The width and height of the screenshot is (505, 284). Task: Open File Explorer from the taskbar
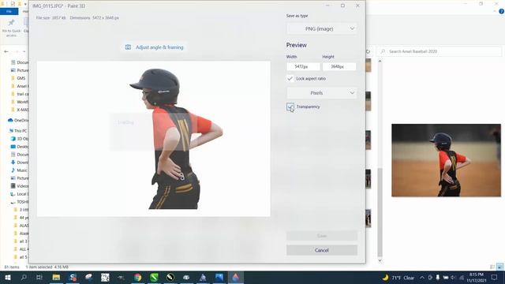56,277
